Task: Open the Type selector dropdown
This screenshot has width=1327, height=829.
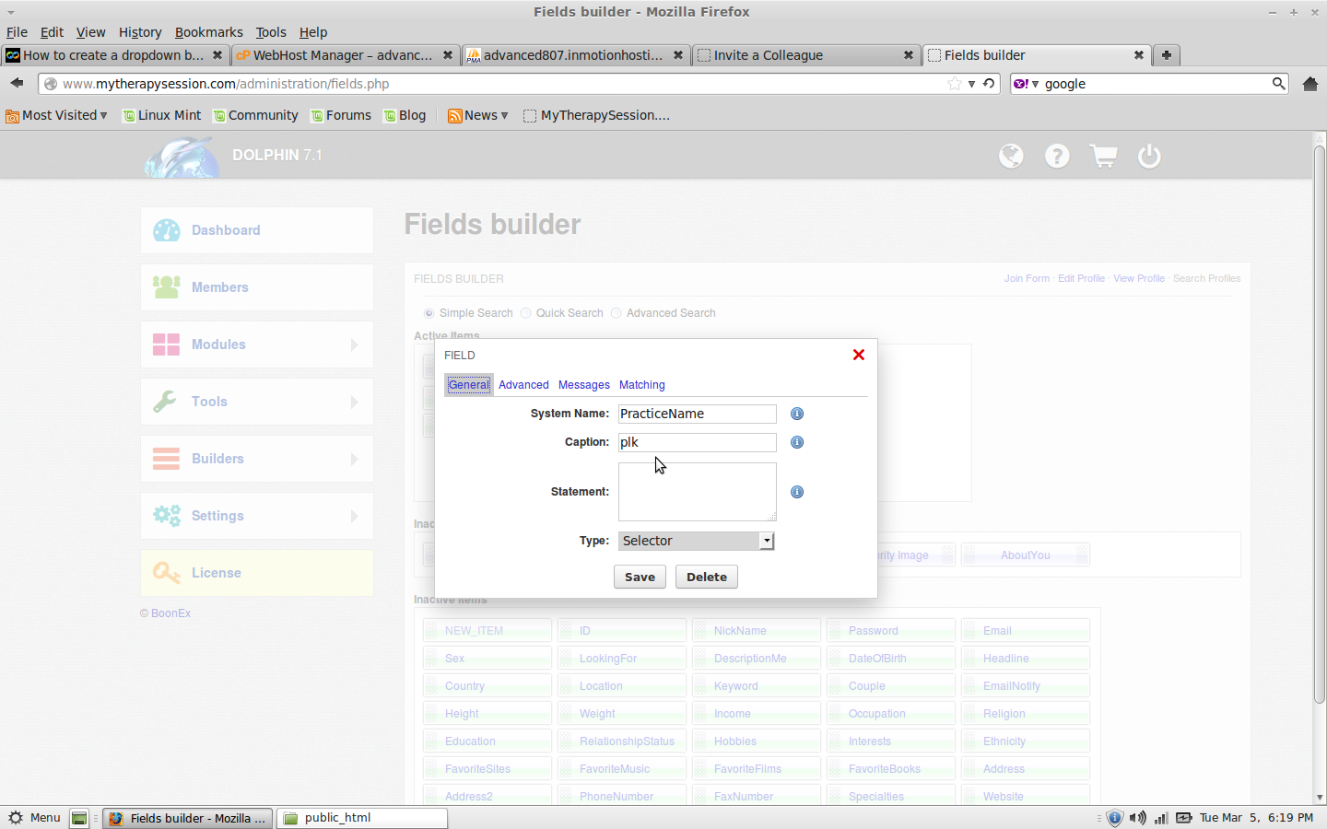Action: tap(696, 541)
